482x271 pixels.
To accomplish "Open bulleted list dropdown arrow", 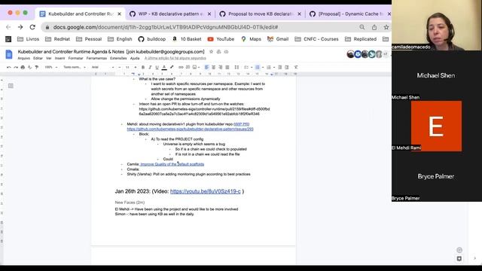I will pyautogui.click(x=263, y=67).
